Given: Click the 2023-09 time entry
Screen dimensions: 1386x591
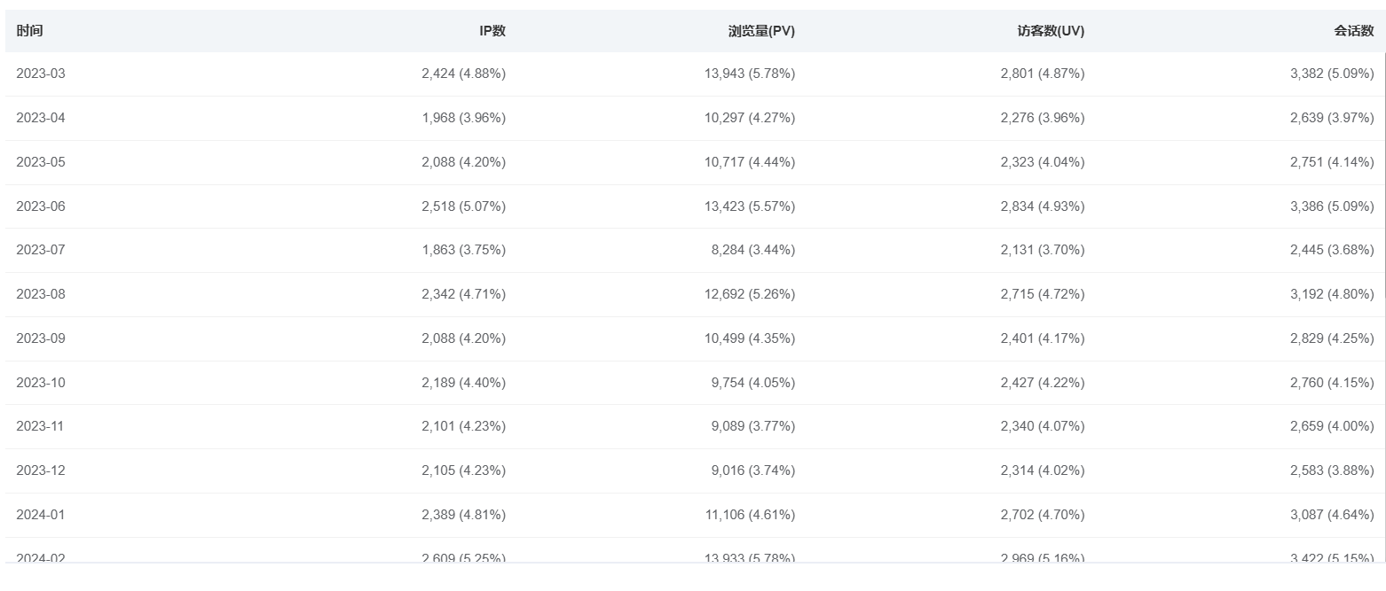Looking at the screenshot, I should 41,338.
